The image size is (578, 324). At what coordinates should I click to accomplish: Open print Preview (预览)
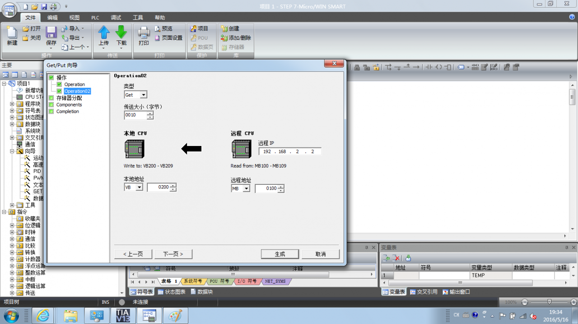coord(163,28)
